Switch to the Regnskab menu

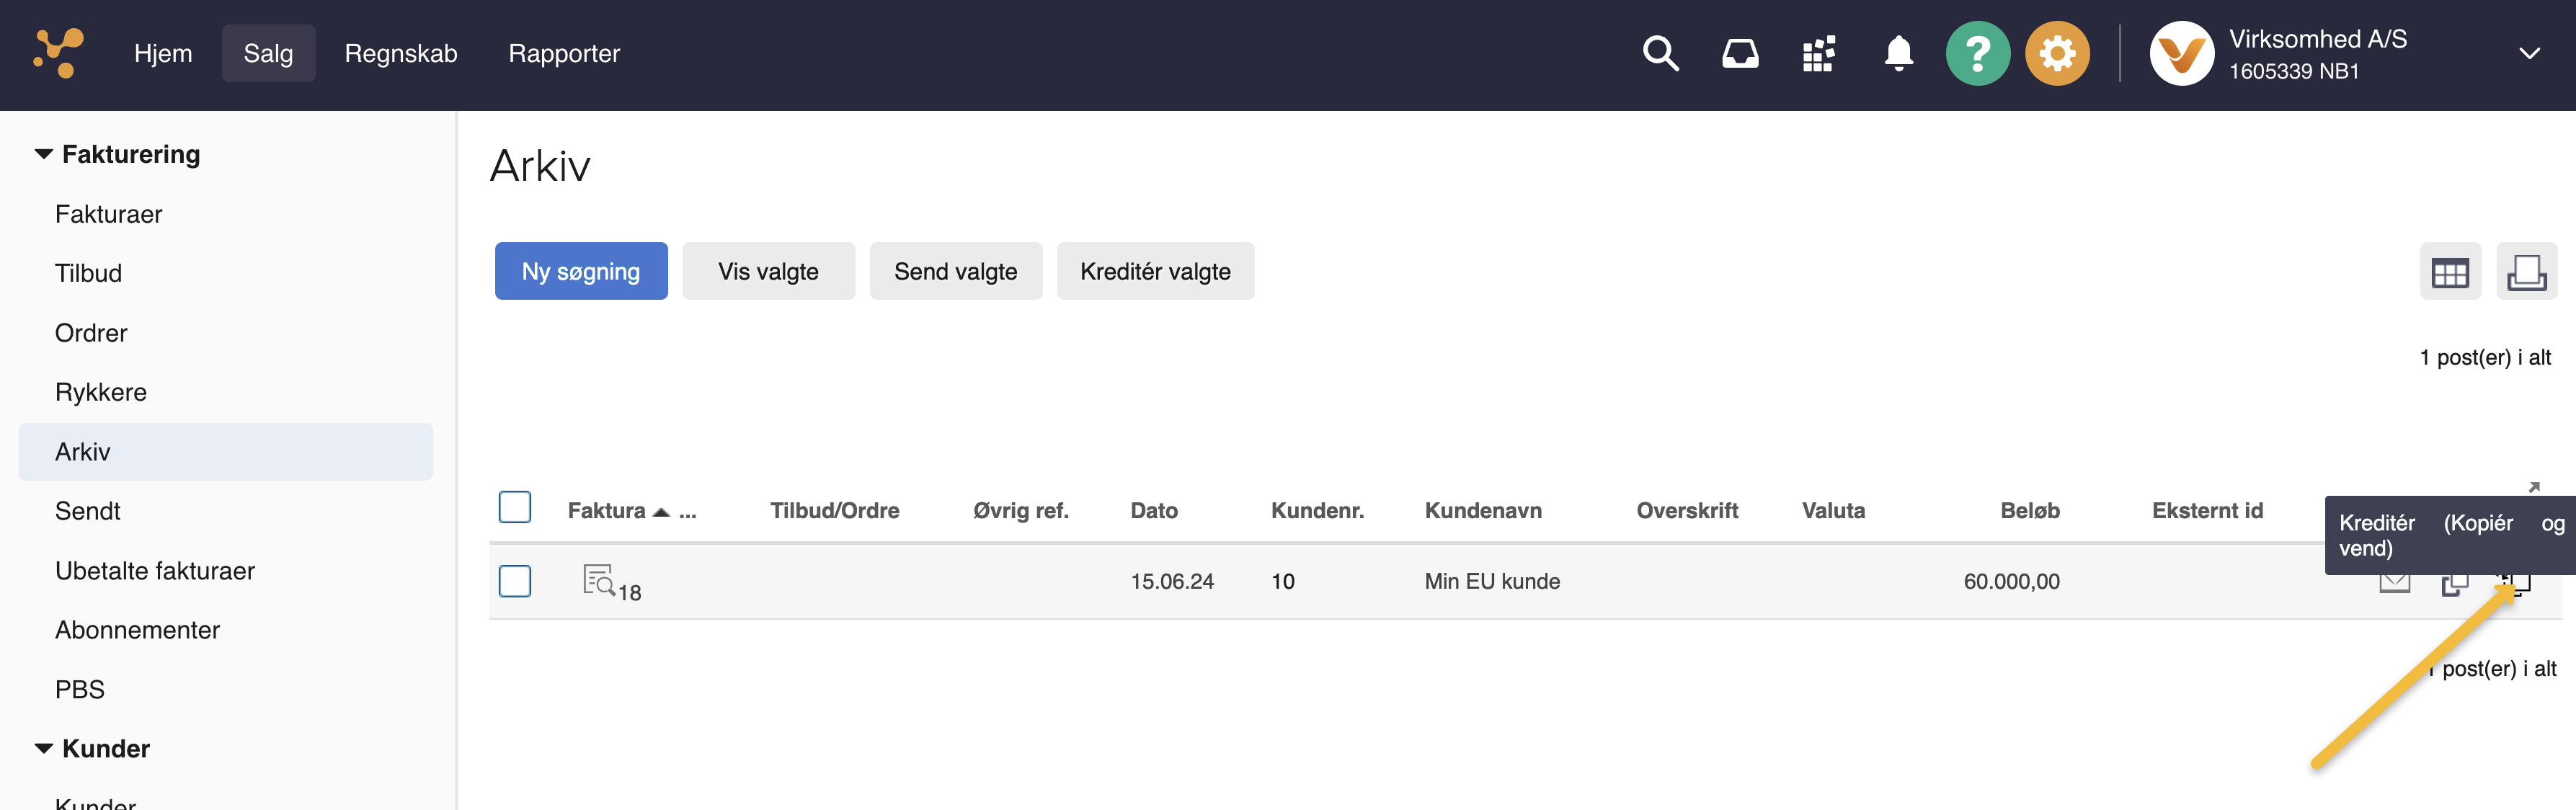click(401, 53)
